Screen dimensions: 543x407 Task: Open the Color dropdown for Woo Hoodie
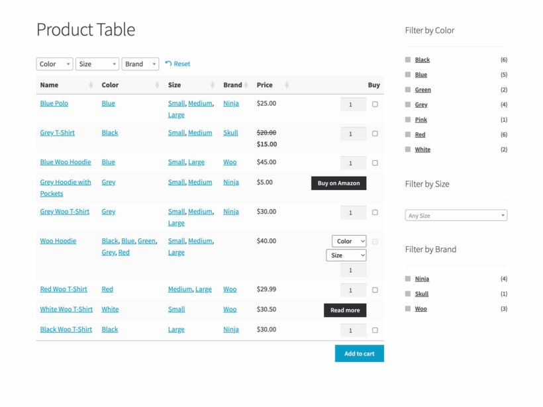pyautogui.click(x=348, y=241)
